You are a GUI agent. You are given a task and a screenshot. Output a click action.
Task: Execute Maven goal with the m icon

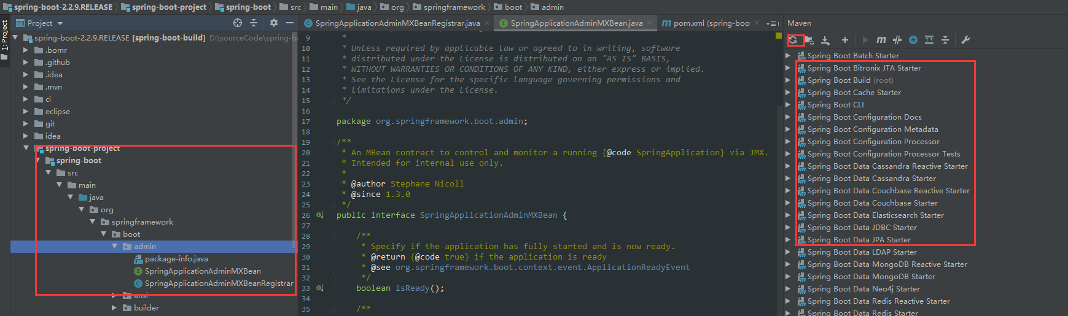pyautogui.click(x=881, y=40)
